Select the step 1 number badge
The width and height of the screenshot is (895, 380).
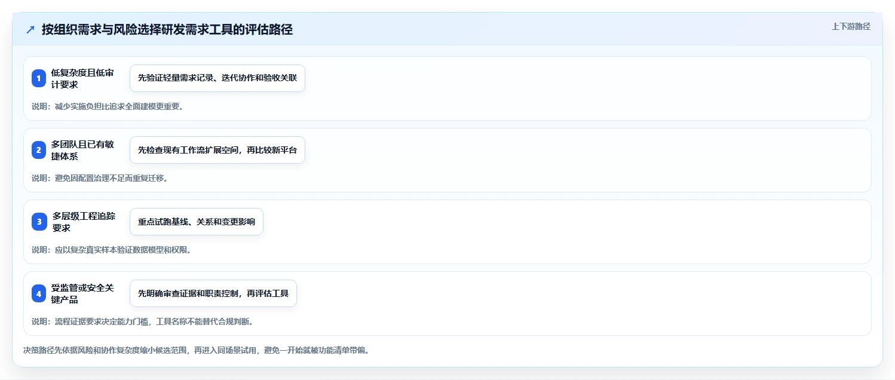coord(39,78)
